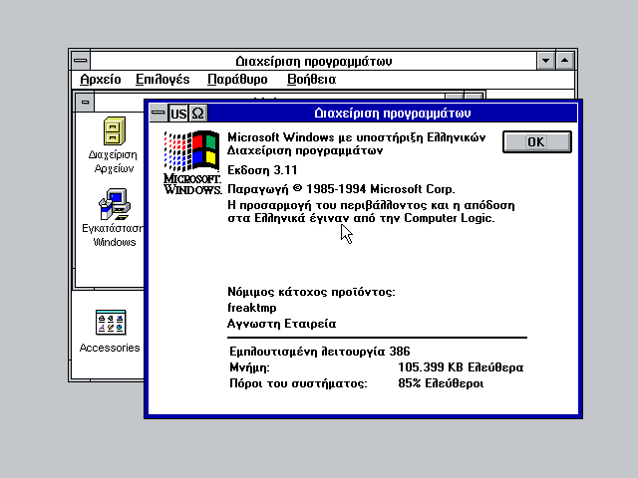
Task: Open the Program Manager window control menu box
Action: tap(81, 61)
